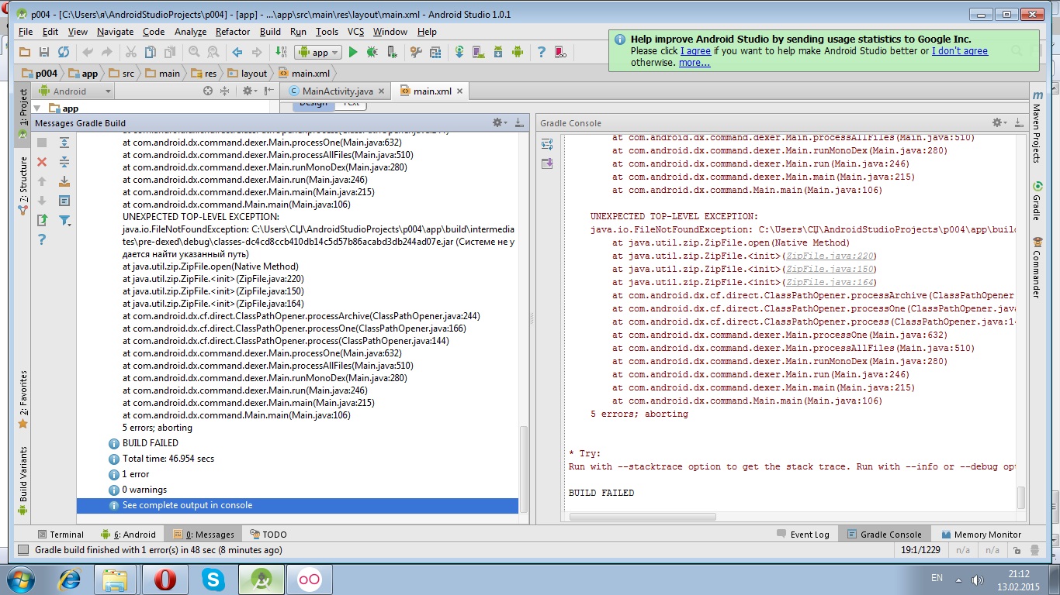Start debugging with the bug icon
Screen dimensions: 1060x595
[x=372, y=52]
